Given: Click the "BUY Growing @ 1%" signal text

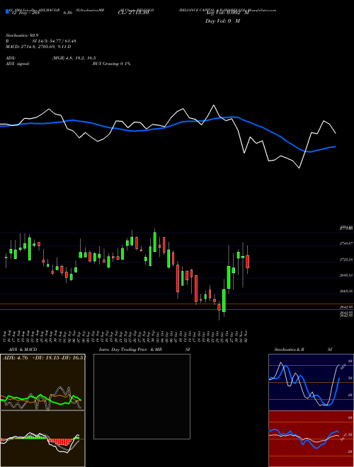Looking at the screenshot, I should click(111, 64).
